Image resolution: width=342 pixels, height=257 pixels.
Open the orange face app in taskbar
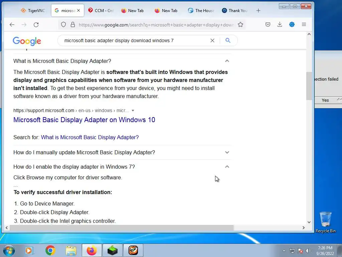[133, 250]
